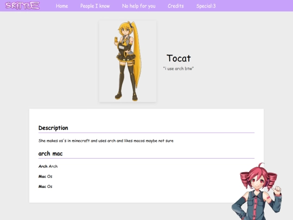Open the Home menu item

tap(62, 6)
